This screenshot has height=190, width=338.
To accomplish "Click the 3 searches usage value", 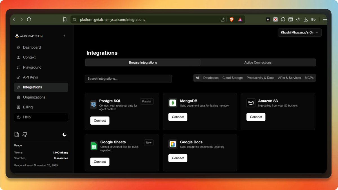I will coord(61,158).
